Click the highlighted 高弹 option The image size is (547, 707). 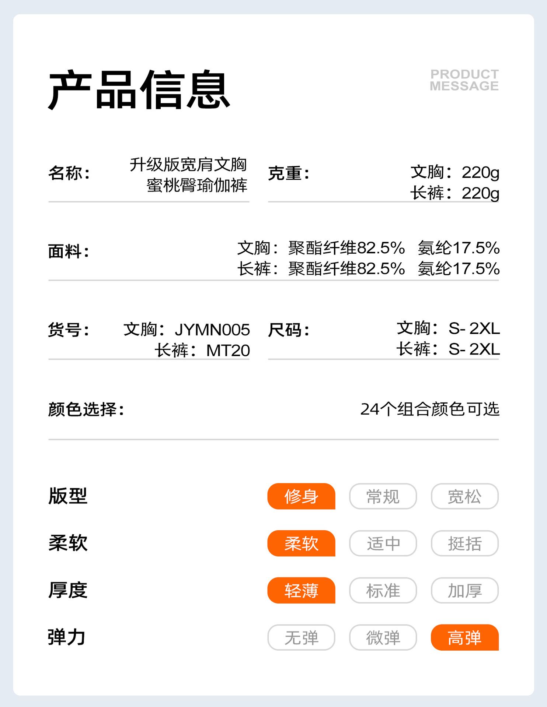tap(464, 638)
